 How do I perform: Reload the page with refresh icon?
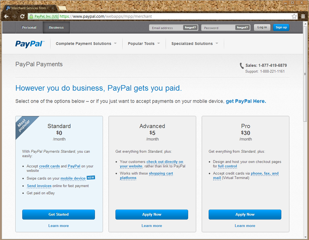coord(22,16)
